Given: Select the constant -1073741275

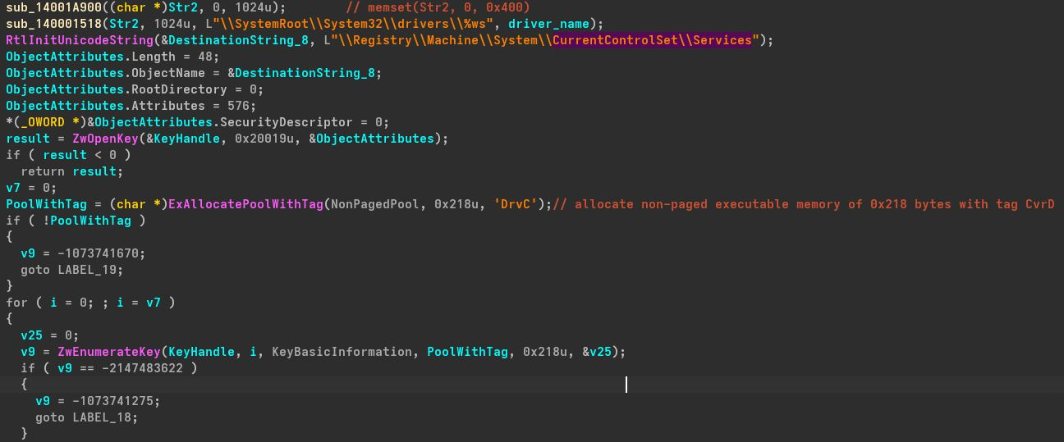Looking at the screenshot, I should point(111,401).
